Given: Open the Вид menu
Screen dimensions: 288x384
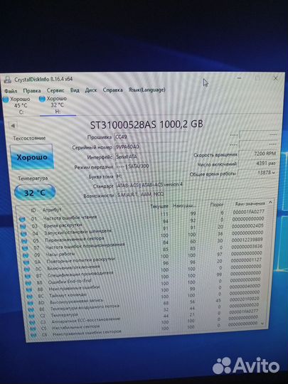Looking at the screenshot, I should (75, 90).
